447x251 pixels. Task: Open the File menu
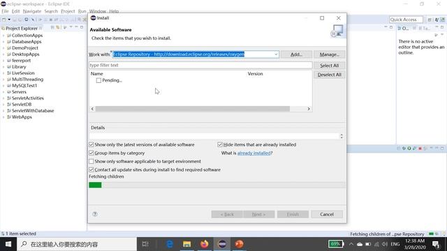coord(5,11)
